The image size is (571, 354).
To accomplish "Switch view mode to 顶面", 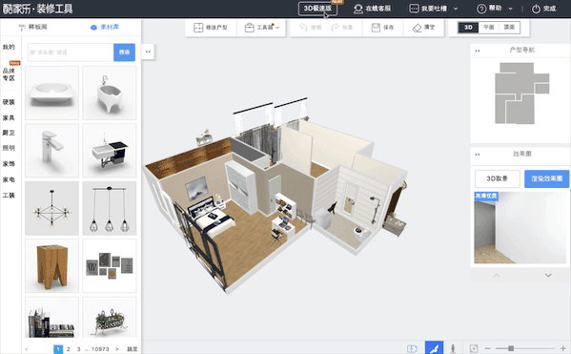I will coord(509,28).
